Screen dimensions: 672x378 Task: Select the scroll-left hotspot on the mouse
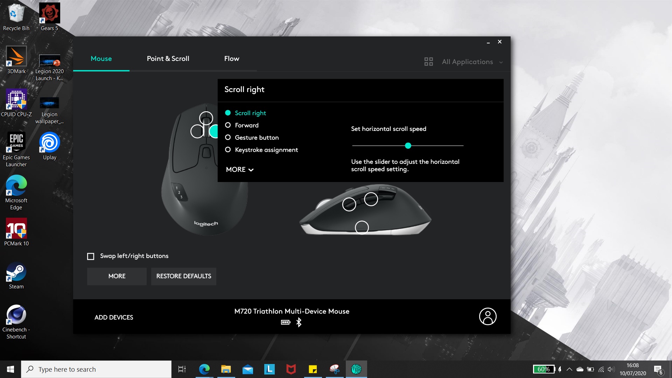point(197,131)
